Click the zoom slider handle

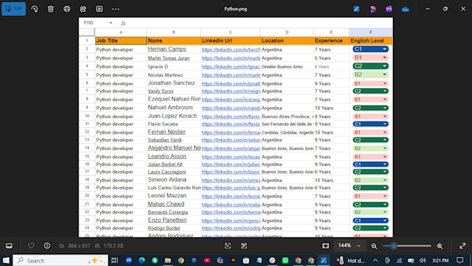(x=394, y=246)
